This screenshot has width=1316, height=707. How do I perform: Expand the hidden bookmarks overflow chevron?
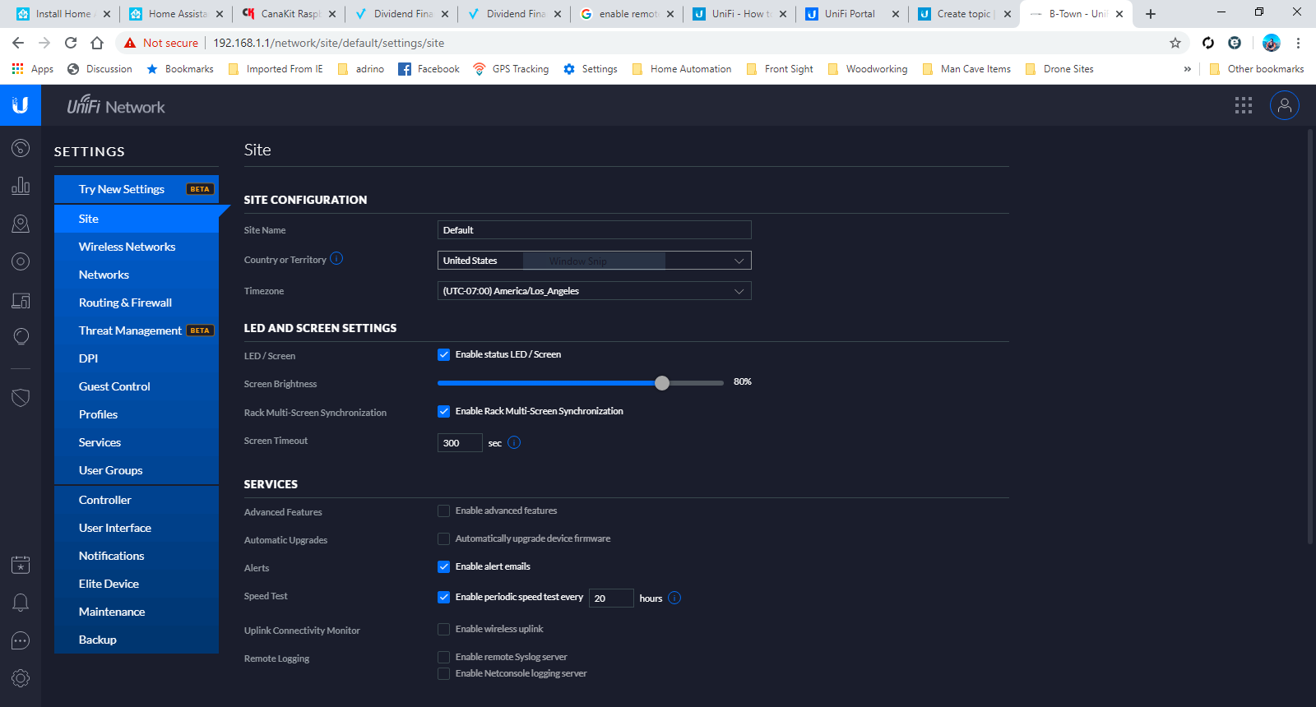pyautogui.click(x=1187, y=69)
